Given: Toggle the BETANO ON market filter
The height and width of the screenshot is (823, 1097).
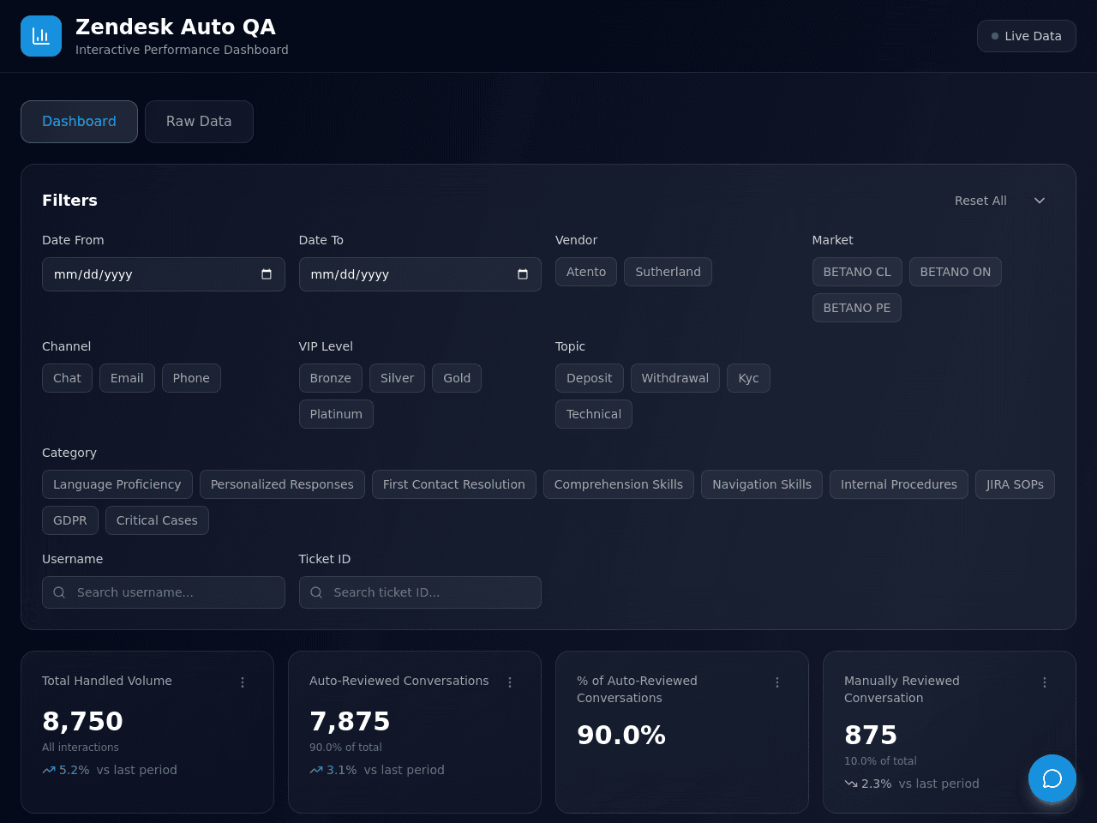Looking at the screenshot, I should click(956, 272).
